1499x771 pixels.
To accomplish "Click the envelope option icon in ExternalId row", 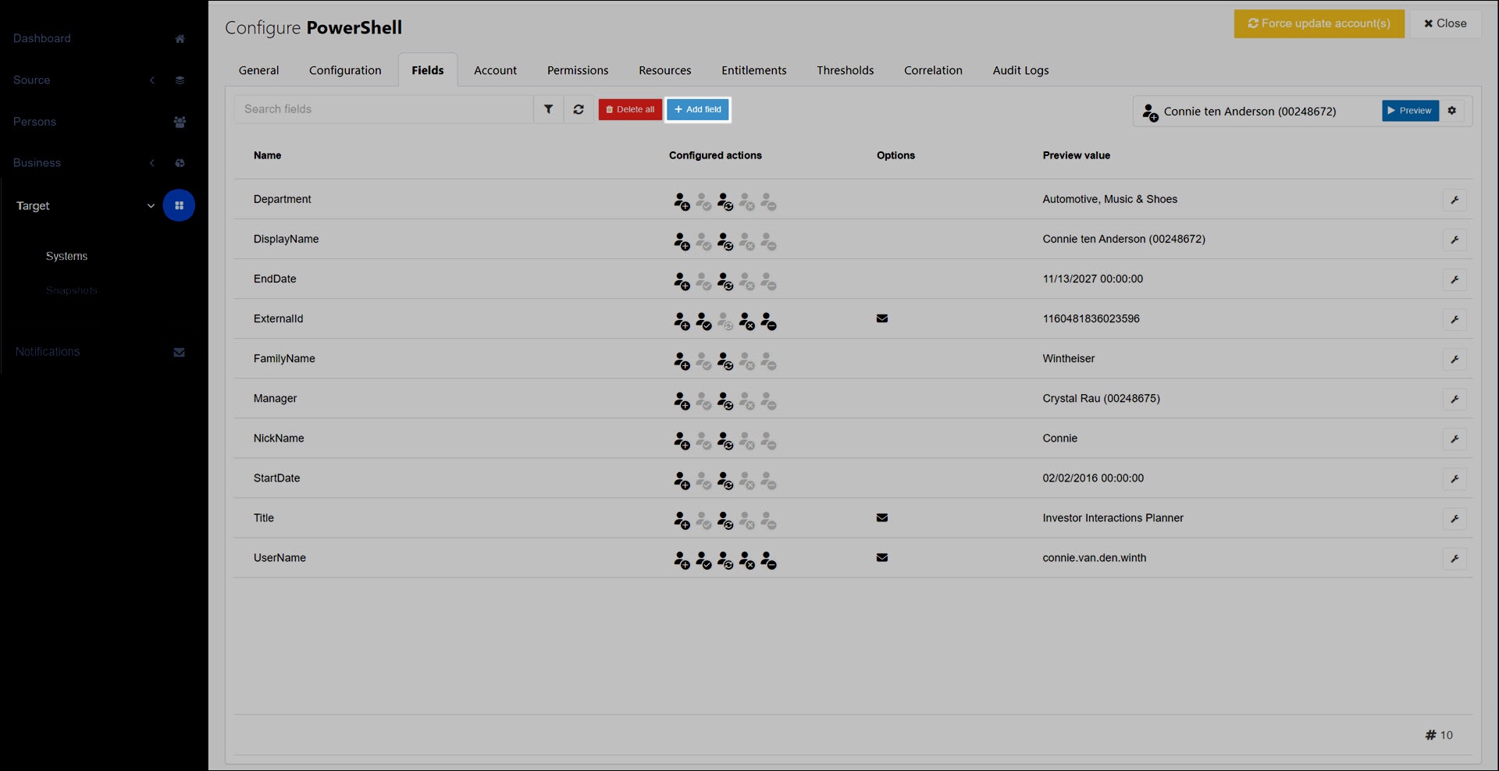I will point(882,318).
